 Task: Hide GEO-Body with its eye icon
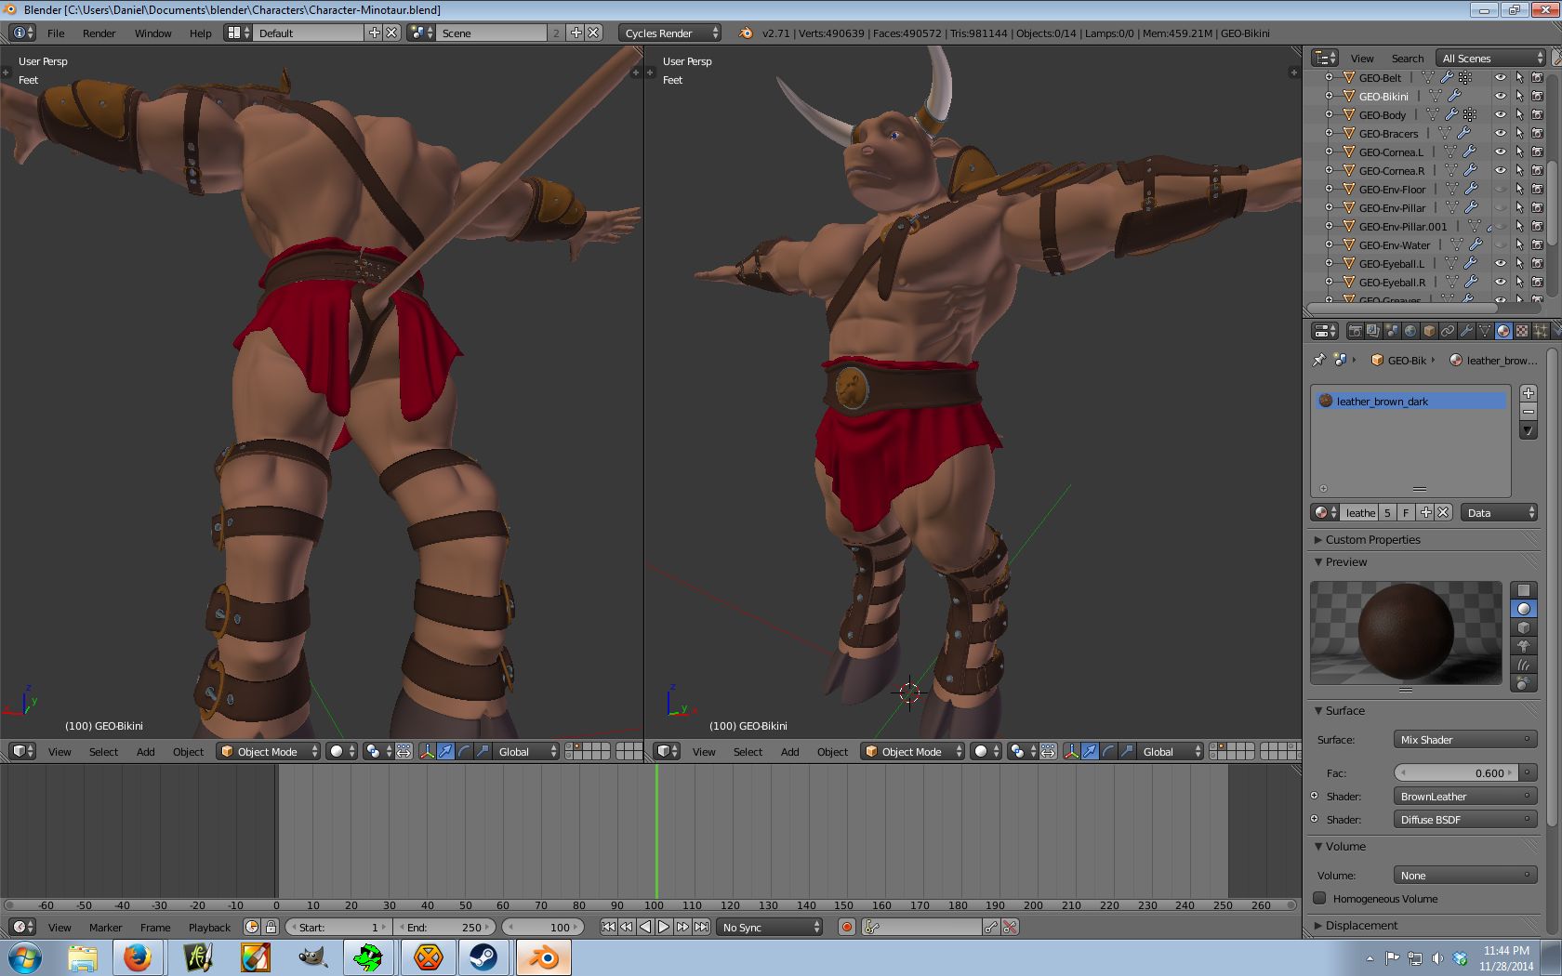pyautogui.click(x=1500, y=115)
